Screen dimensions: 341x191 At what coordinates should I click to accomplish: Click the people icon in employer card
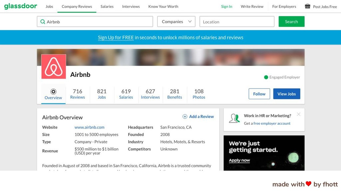click(234, 118)
